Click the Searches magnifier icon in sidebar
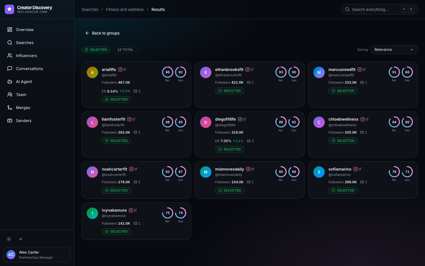The width and height of the screenshot is (425, 266). tap(10, 43)
